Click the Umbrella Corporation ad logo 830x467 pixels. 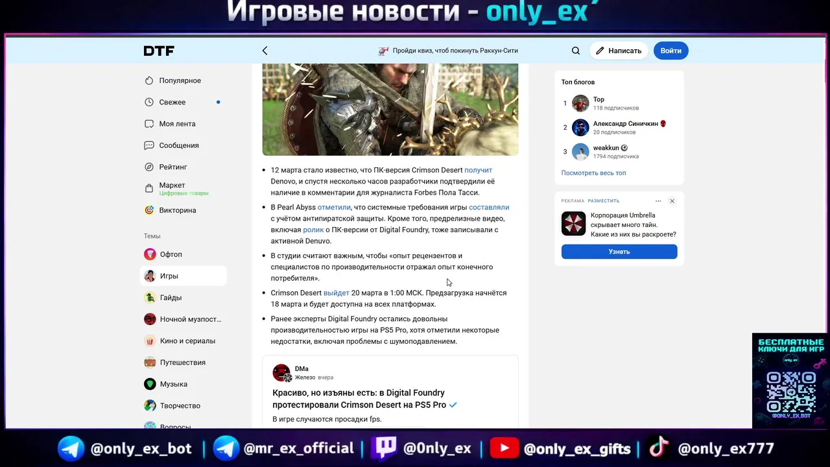click(573, 224)
